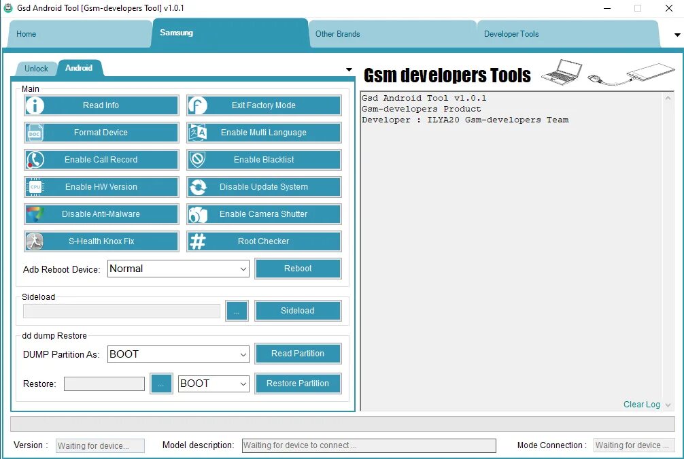This screenshot has height=459, width=684.
Task: Click the laptop illustration in the header
Action: (562, 72)
